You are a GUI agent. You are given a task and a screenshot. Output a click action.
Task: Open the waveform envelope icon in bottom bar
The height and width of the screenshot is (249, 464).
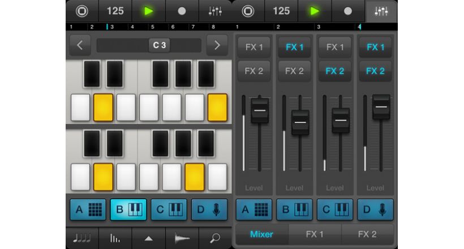[x=182, y=238]
